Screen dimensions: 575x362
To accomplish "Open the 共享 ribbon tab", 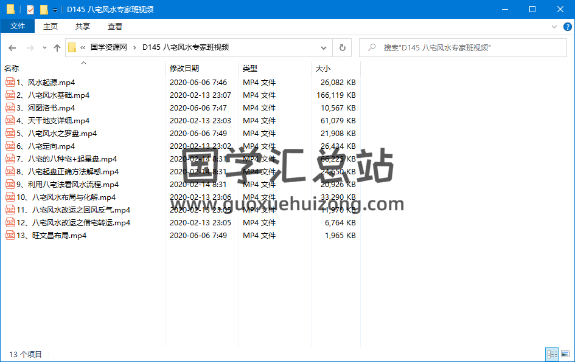I will (83, 26).
